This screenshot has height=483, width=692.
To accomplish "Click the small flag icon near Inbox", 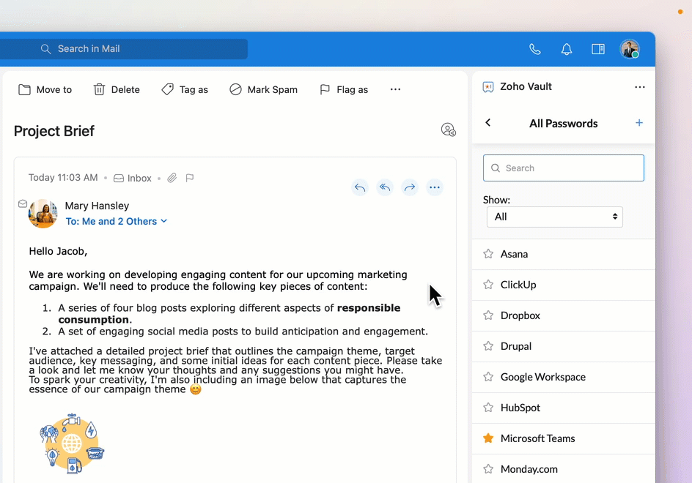I will tap(190, 178).
